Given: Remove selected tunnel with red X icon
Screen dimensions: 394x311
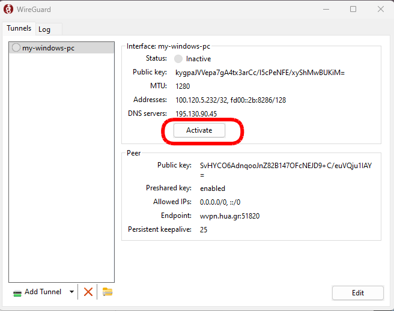Looking at the screenshot, I should coord(88,292).
